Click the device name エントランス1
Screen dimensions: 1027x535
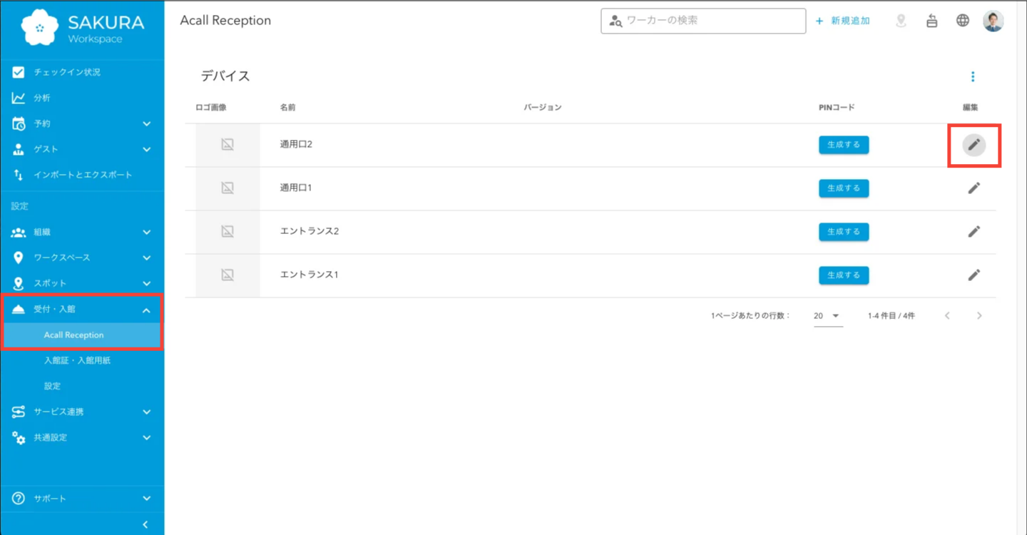309,275
